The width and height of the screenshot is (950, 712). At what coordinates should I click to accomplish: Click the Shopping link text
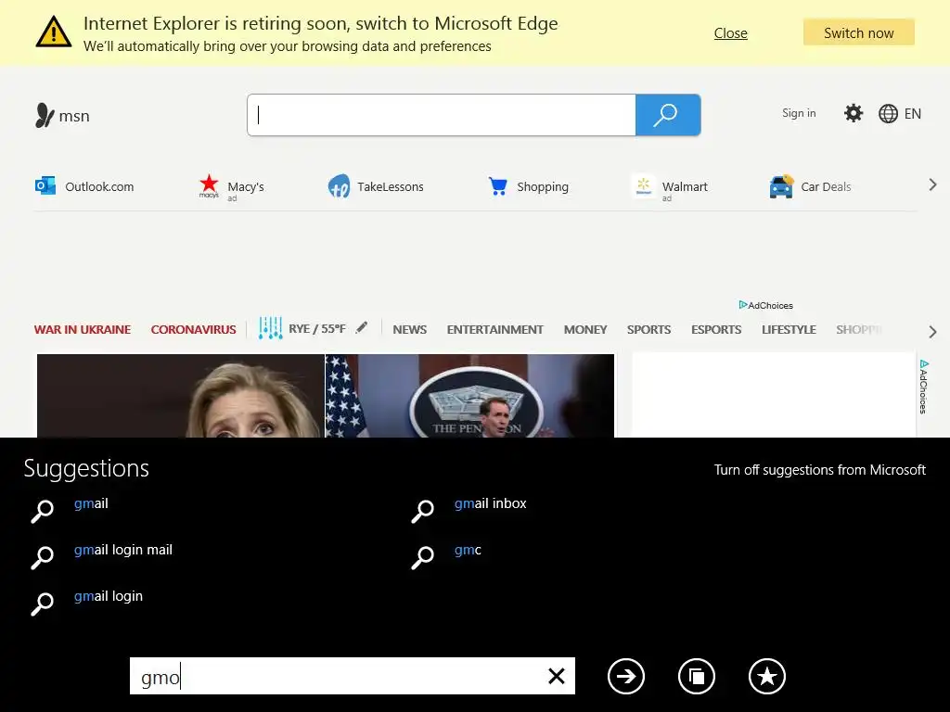click(x=542, y=186)
